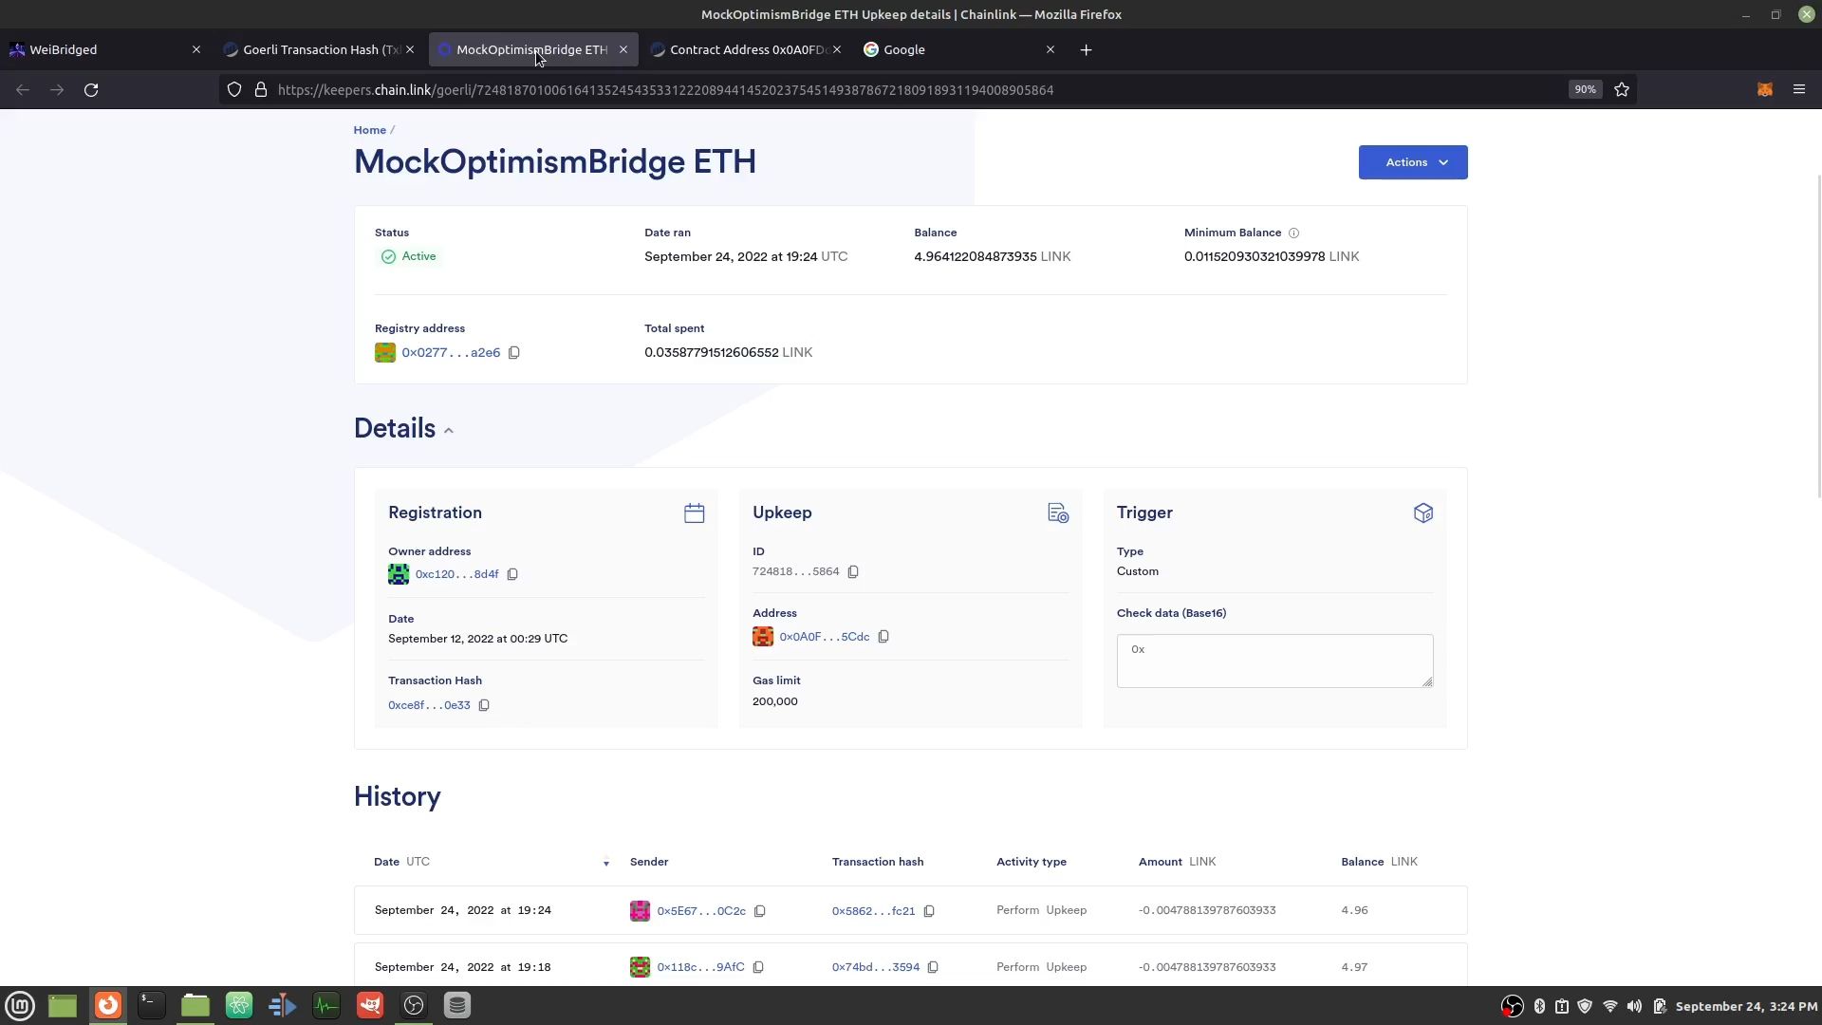Go back to previous page
This screenshot has width=1822, height=1025.
point(23,89)
